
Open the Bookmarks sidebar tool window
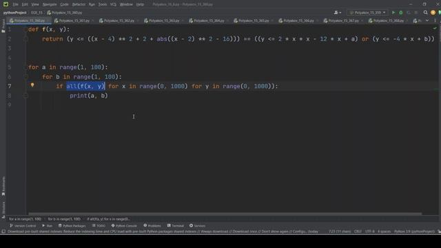coord(3,186)
